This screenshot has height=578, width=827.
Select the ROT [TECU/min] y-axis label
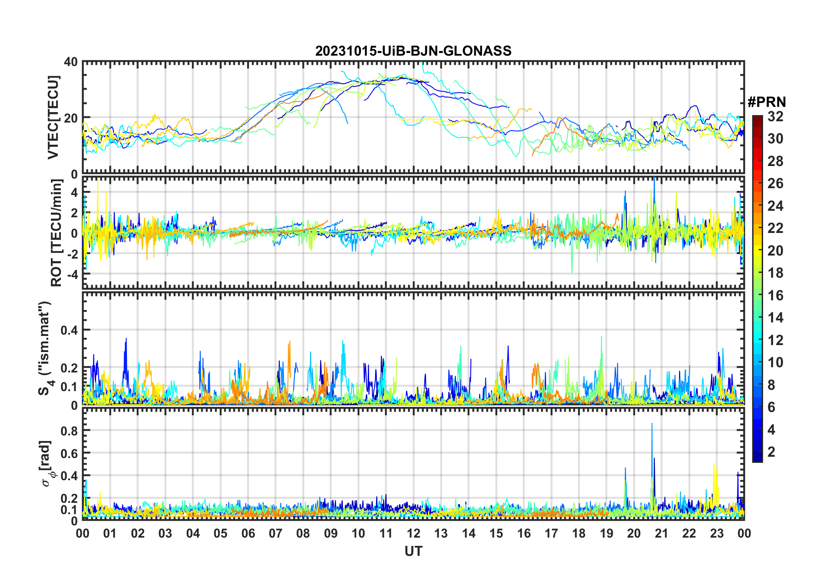pos(57,233)
